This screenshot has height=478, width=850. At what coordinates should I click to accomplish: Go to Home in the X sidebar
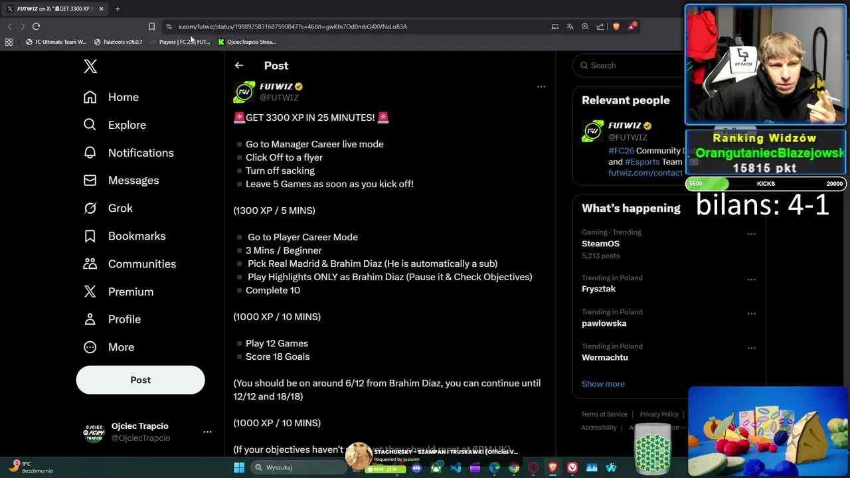click(111, 97)
